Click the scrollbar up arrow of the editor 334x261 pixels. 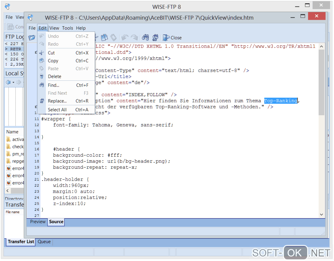(322, 47)
